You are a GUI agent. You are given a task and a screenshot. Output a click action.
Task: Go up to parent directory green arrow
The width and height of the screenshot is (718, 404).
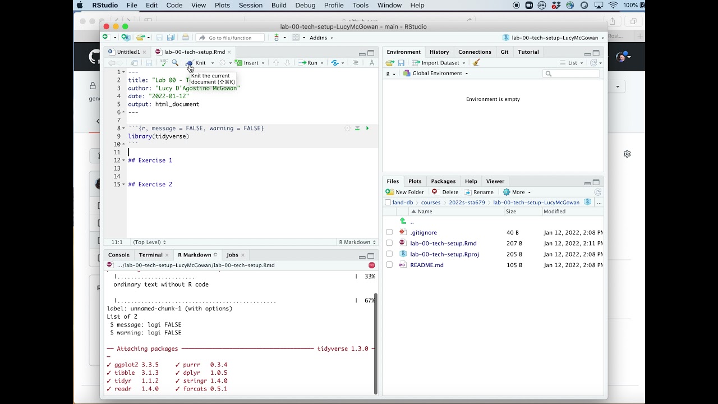[x=403, y=222]
